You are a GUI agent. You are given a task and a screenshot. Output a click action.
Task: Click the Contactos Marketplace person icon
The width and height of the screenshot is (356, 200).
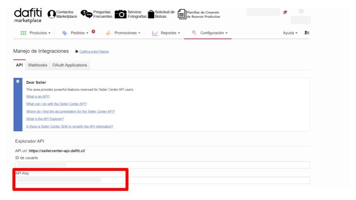point(52,14)
